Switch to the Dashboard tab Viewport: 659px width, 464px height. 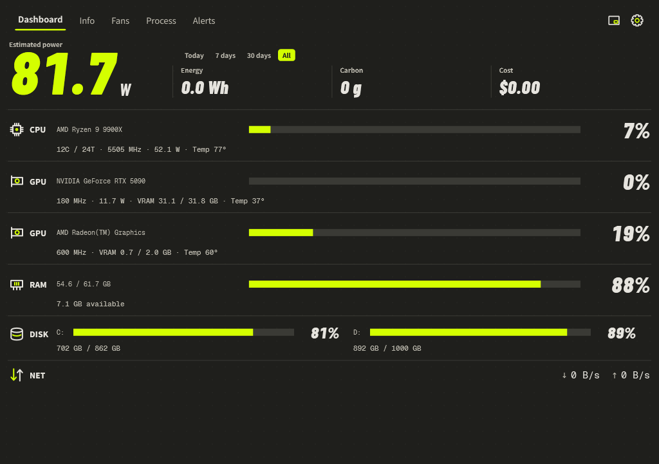click(x=41, y=20)
